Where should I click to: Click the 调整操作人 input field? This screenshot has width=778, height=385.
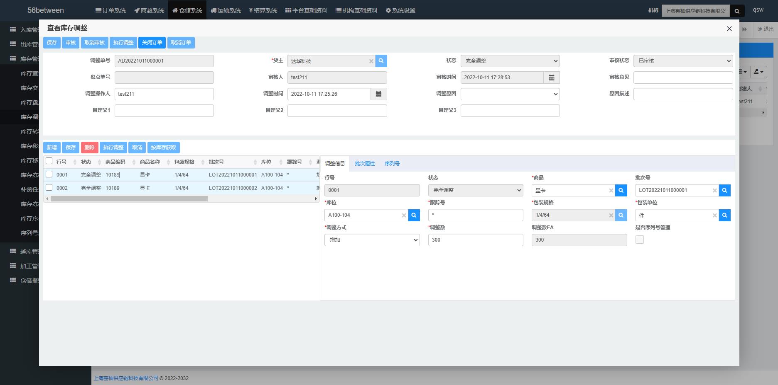pyautogui.click(x=164, y=94)
